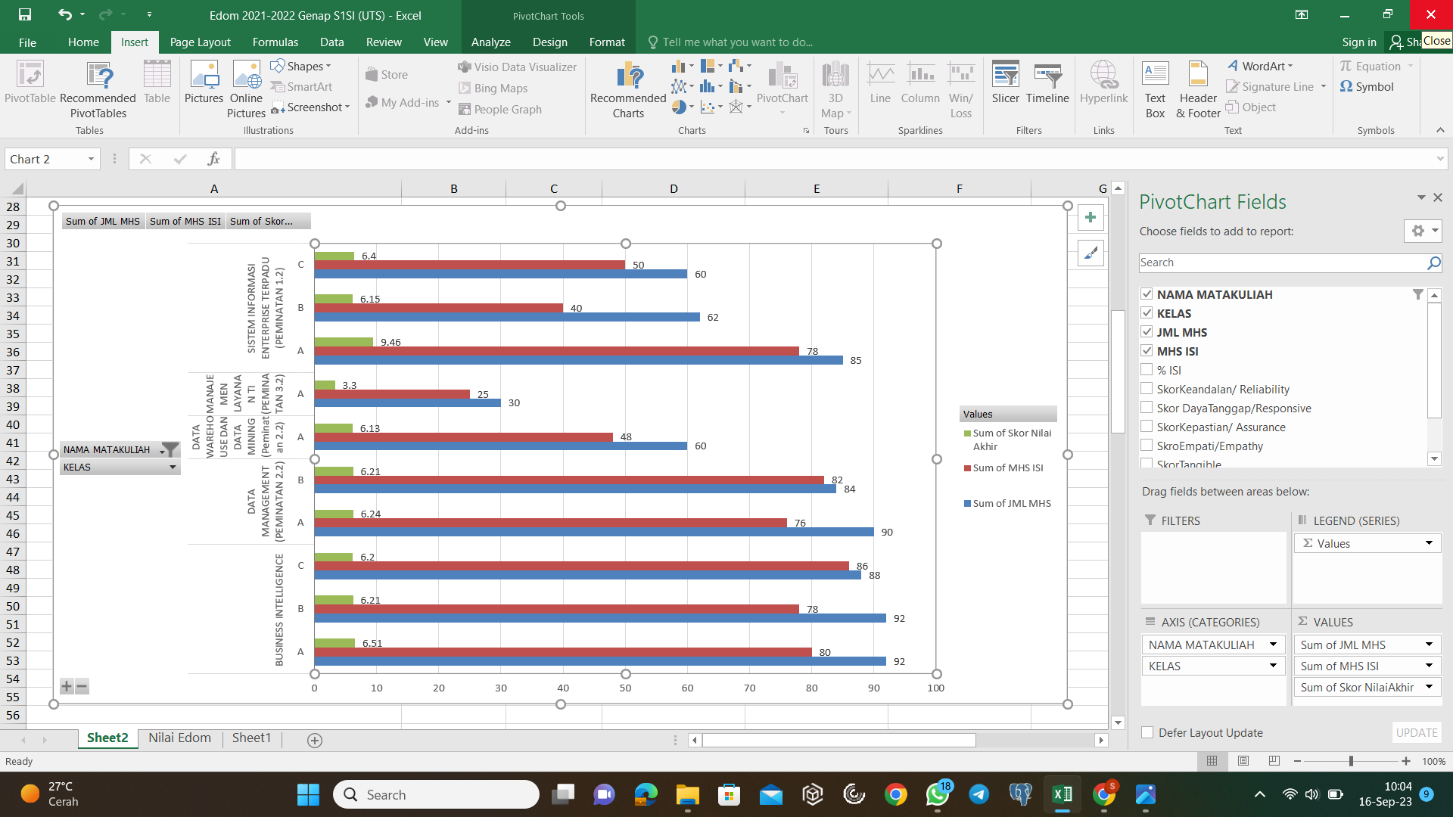Open Chart Styles brush button
Screen dimensions: 1453x817
coord(1091,253)
